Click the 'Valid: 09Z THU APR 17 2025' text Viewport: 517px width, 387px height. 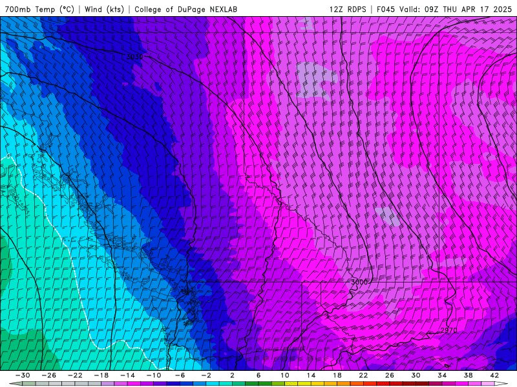point(456,9)
